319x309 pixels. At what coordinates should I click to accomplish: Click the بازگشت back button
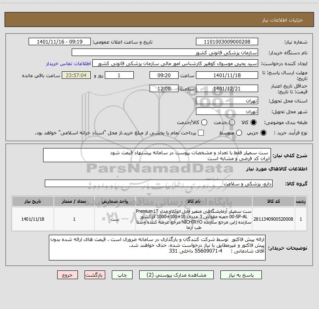point(95,275)
